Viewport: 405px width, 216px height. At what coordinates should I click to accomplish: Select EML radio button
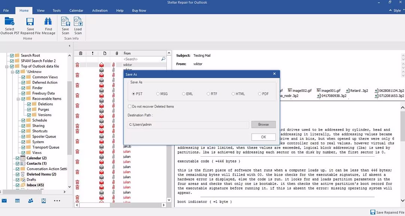click(x=184, y=94)
